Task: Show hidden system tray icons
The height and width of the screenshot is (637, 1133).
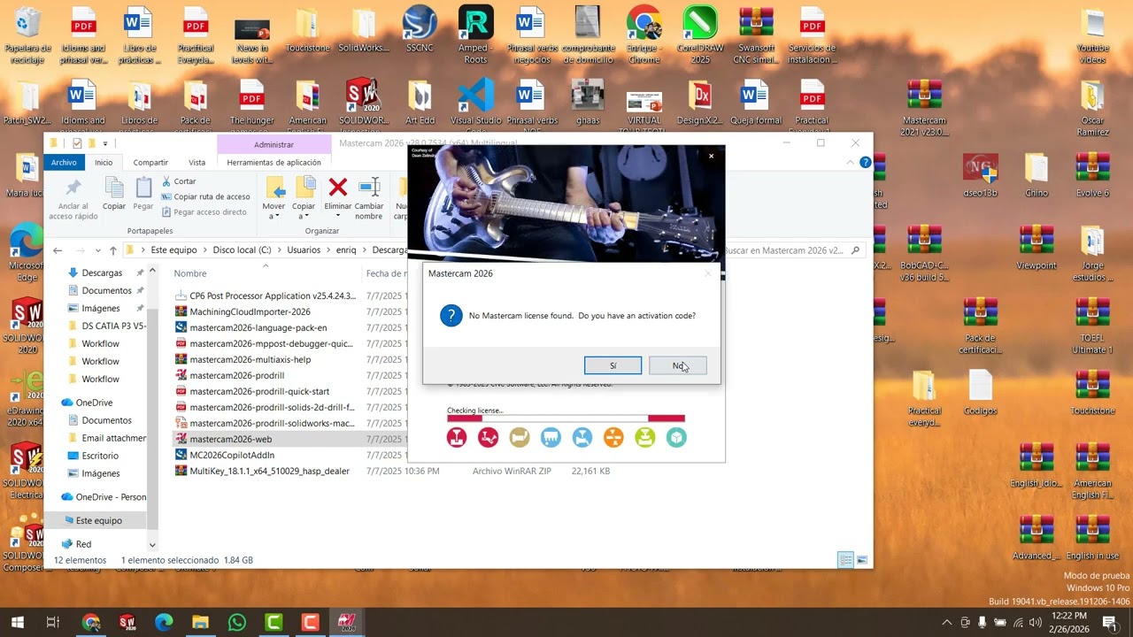Action: click(947, 622)
